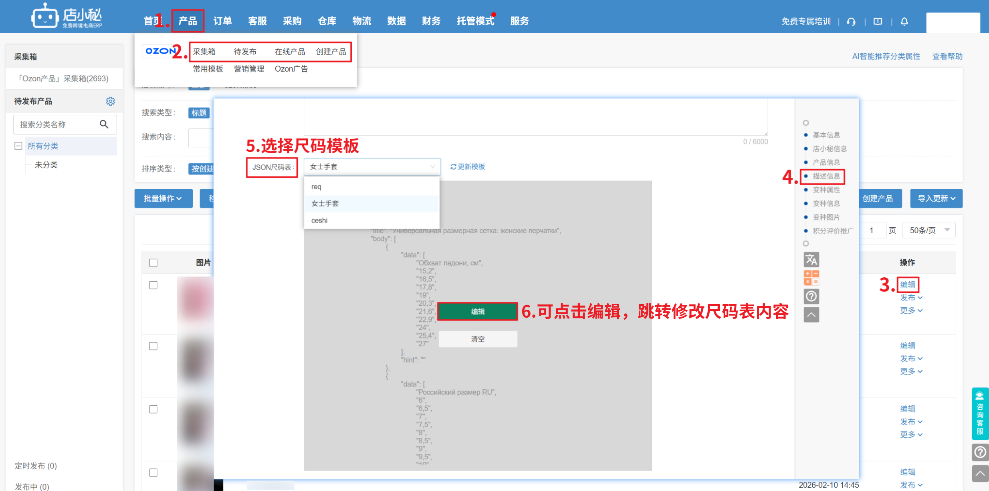
Task: Select 在线产品 in the Ozon submenu
Action: tap(290, 52)
